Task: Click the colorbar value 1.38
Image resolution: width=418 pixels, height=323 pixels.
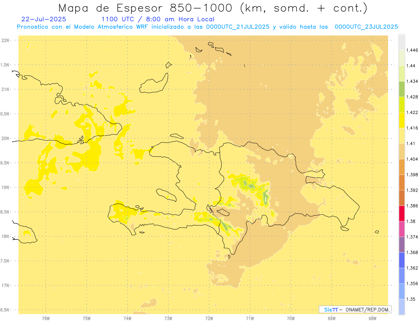Action: (x=411, y=221)
